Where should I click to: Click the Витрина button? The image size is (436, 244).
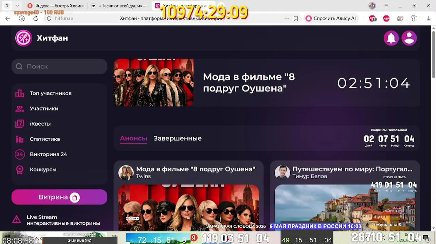click(59, 197)
